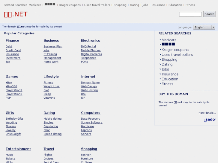The image size is (218, 163).
Task: Click Kroger coupons in the top bar
Action: [x=70, y=5]
